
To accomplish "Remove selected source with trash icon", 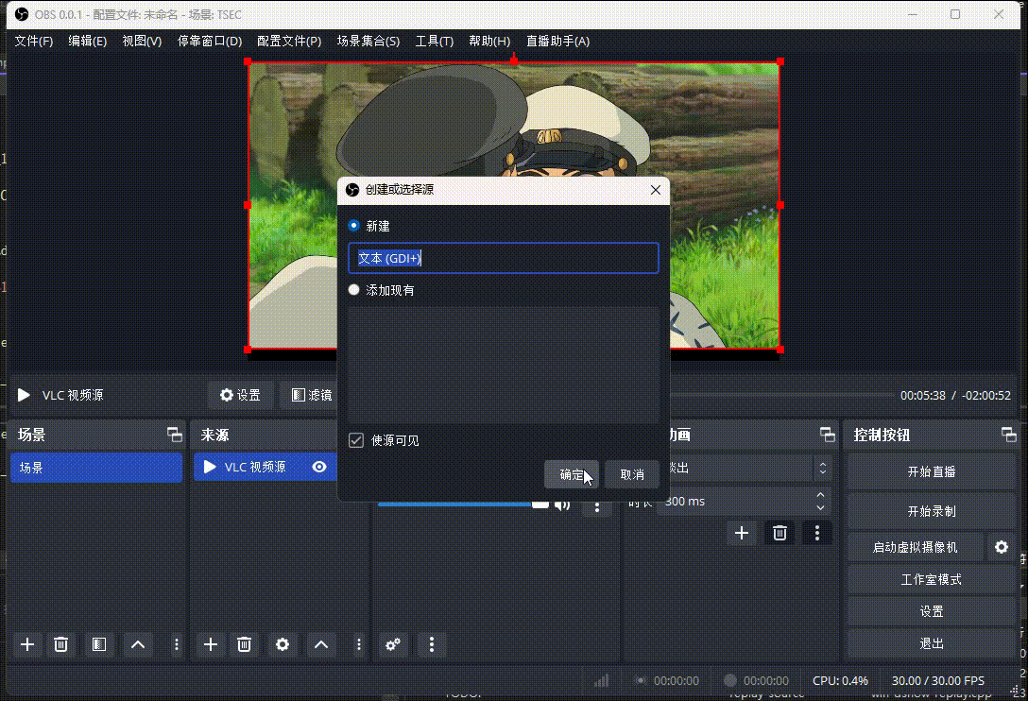I will pos(244,644).
